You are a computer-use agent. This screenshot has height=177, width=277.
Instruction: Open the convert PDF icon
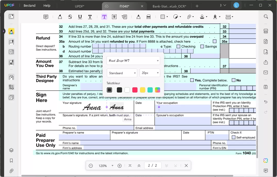coord(266,41)
